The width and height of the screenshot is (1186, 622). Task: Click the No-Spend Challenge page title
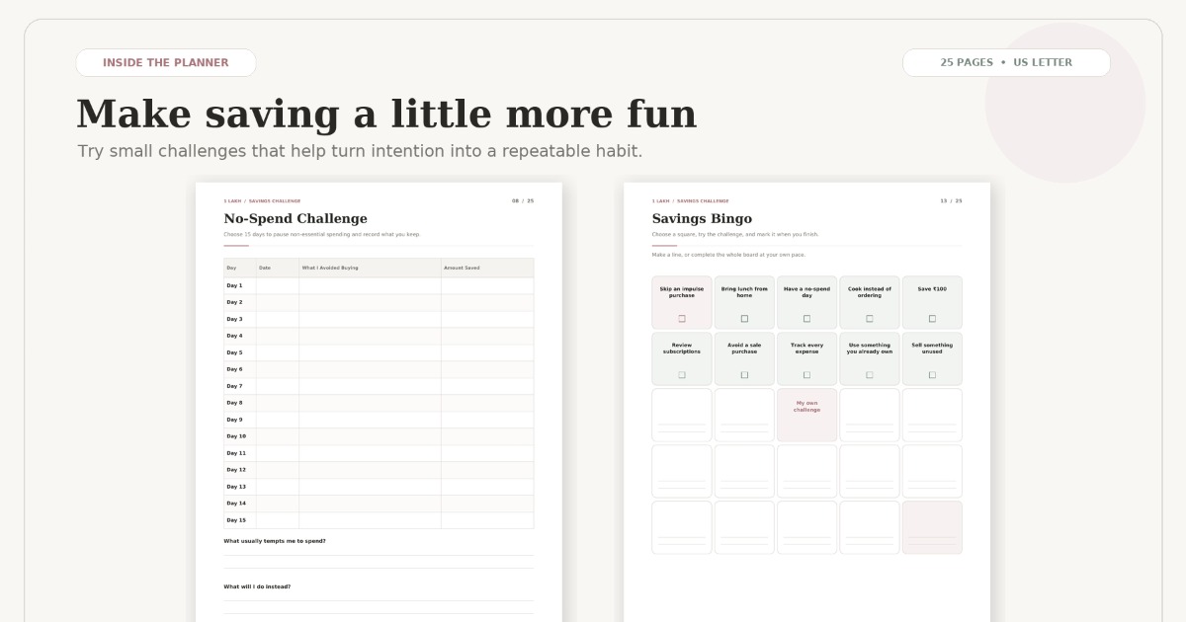click(296, 218)
